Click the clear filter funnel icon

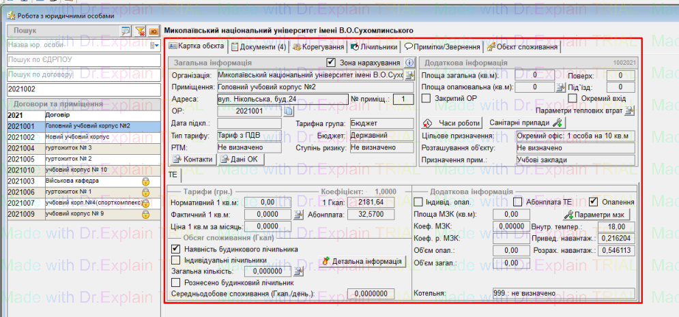[x=140, y=31]
